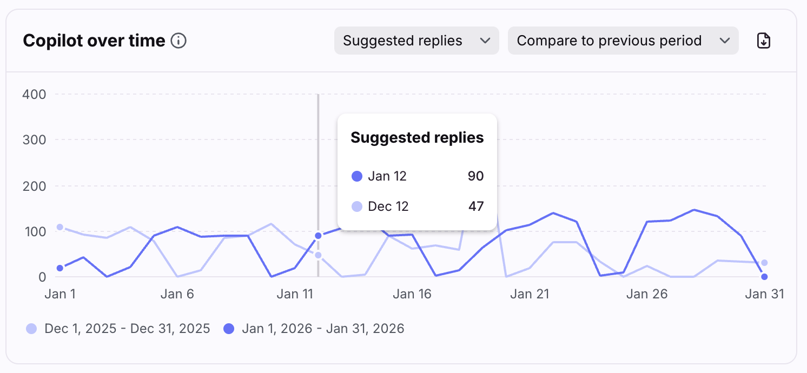Click the Jan 16 x-axis label
Image resolution: width=807 pixels, height=373 pixels.
tap(412, 294)
